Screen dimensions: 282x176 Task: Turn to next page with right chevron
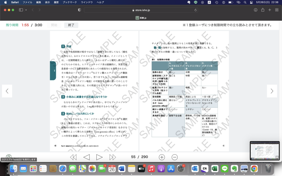tap(272, 91)
